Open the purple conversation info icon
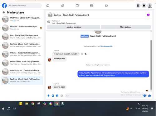This screenshot has width=156, height=116. 148,15
